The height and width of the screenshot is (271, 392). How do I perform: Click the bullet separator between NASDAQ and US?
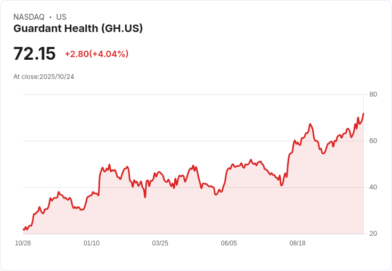click(x=51, y=17)
